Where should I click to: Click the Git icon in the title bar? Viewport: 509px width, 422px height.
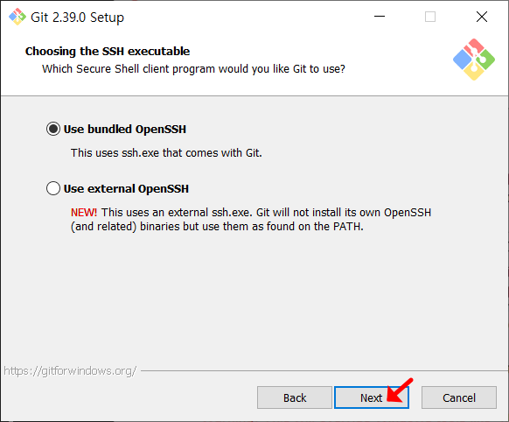(x=17, y=17)
